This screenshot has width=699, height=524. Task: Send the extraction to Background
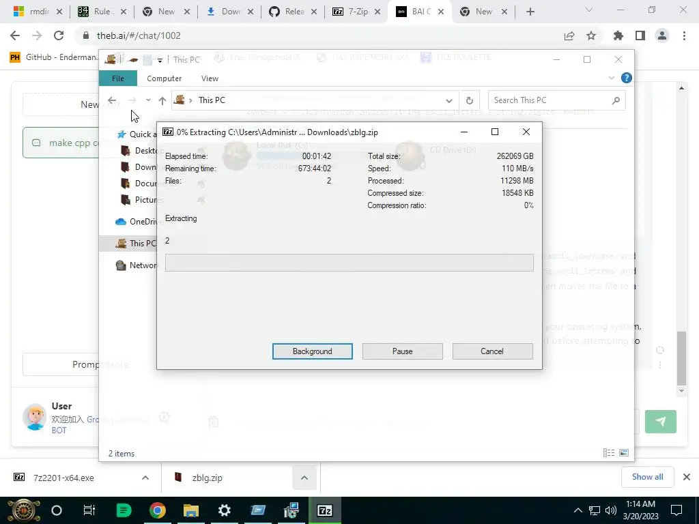(x=312, y=351)
